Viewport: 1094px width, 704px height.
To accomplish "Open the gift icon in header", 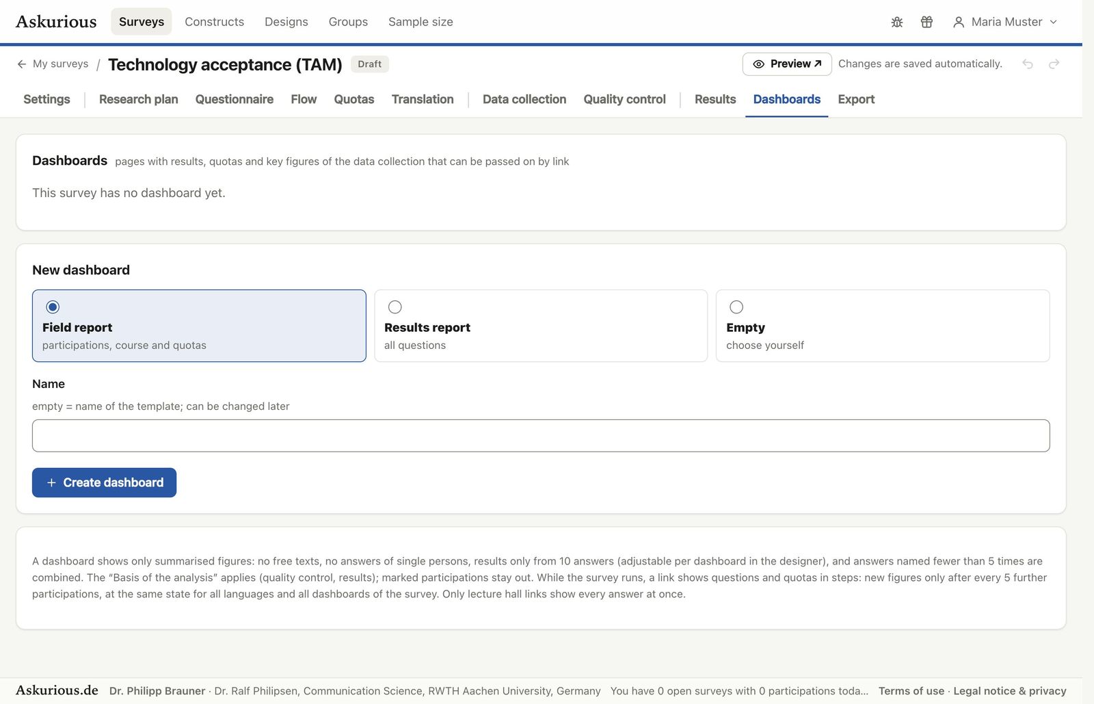I will point(926,22).
